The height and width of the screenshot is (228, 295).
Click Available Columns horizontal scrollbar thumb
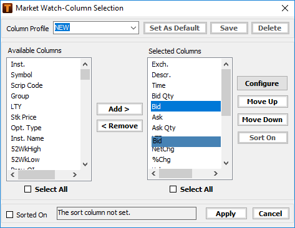click(x=36, y=174)
